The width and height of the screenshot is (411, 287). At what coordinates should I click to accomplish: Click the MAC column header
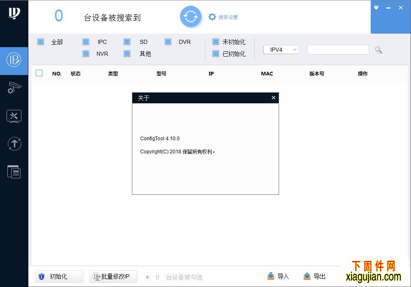pyautogui.click(x=267, y=74)
